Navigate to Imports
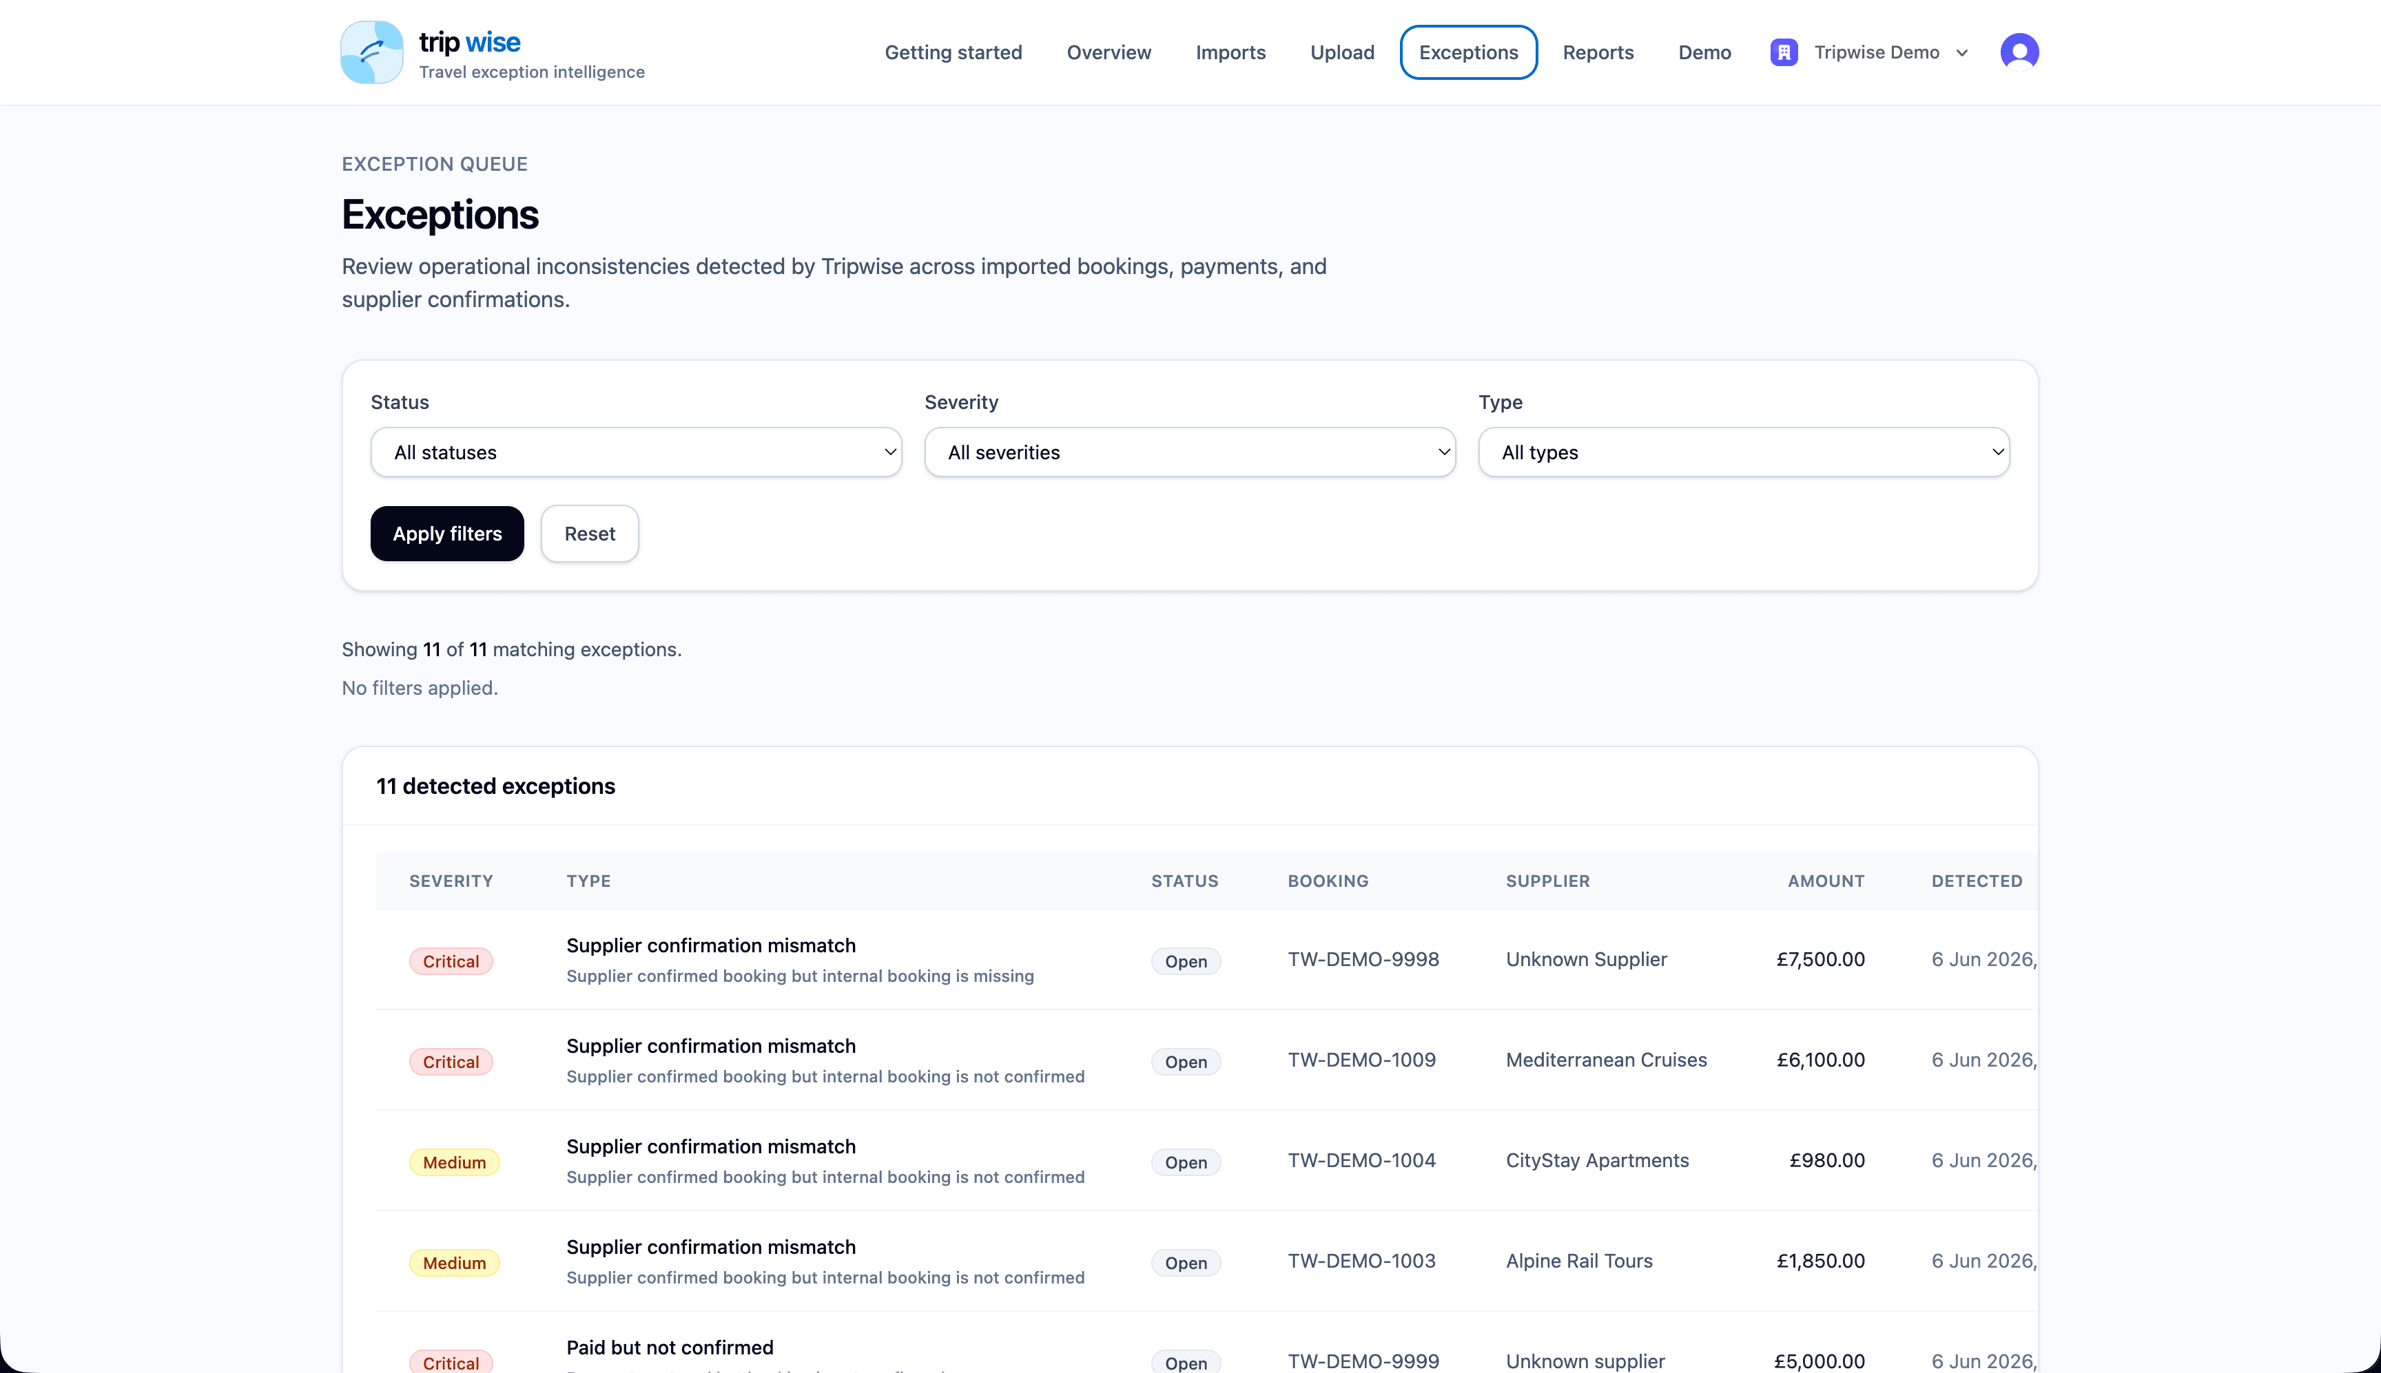Viewport: 2381px width, 1373px height. [x=1230, y=52]
